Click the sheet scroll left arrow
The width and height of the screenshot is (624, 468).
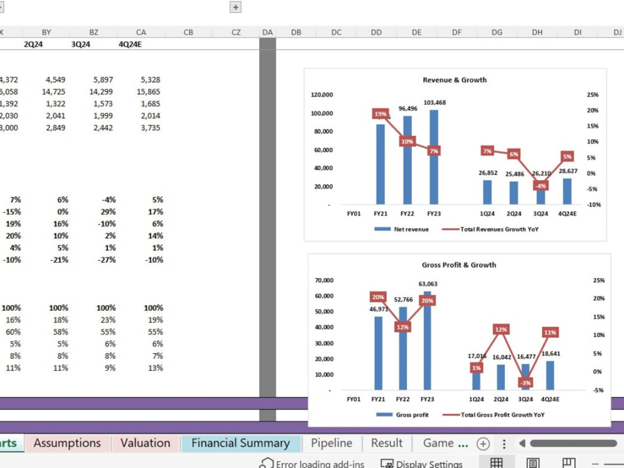522,443
